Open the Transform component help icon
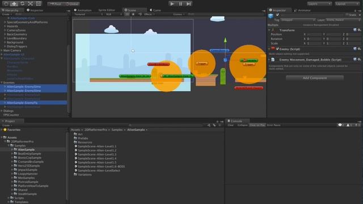The image size is (363, 204). point(354,30)
